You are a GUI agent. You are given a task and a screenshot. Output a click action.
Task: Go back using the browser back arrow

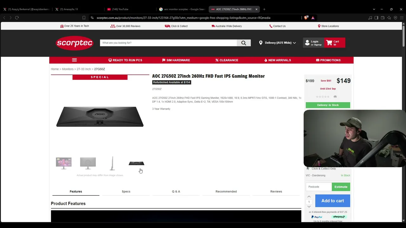pyautogui.click(x=4, y=18)
